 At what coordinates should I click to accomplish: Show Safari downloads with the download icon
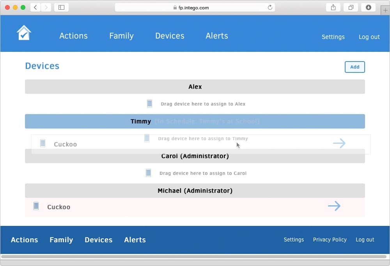369,7
